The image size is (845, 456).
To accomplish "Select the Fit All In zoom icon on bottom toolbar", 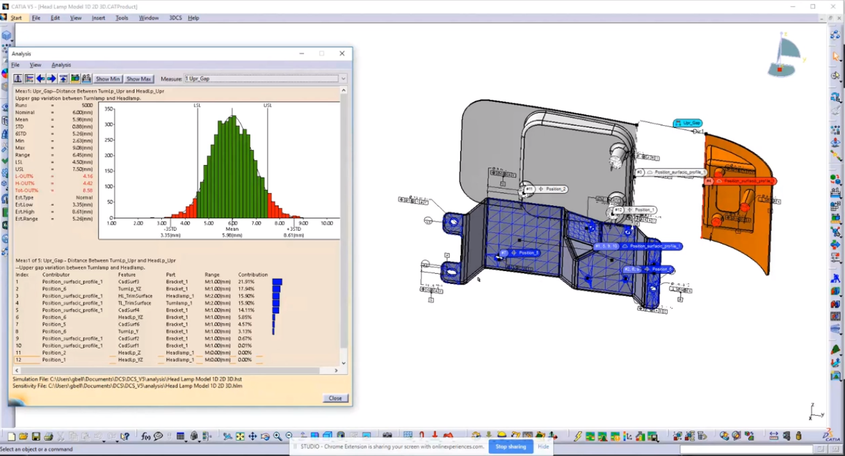I will (x=239, y=435).
